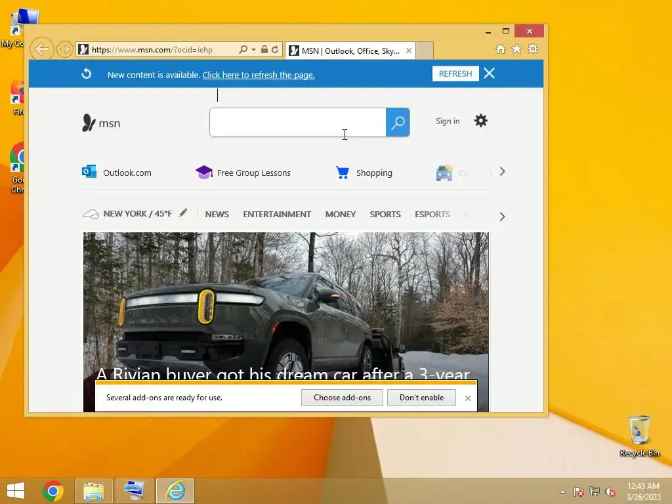Open the network status tray icon
This screenshot has width=672, height=504.
(595, 492)
